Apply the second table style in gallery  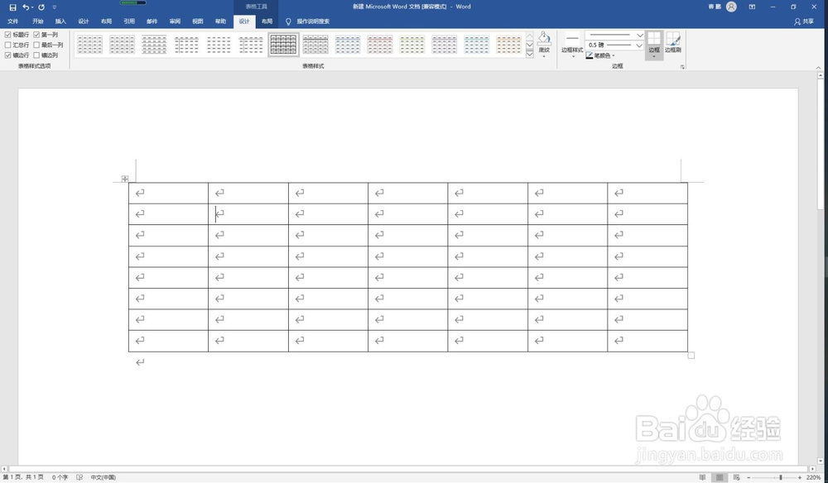[x=122, y=45]
